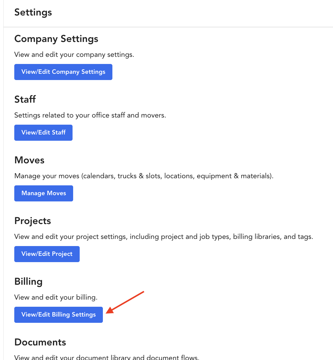Select the office staff and movers description
Image resolution: width=333 pixels, height=360 pixels.
point(90,115)
